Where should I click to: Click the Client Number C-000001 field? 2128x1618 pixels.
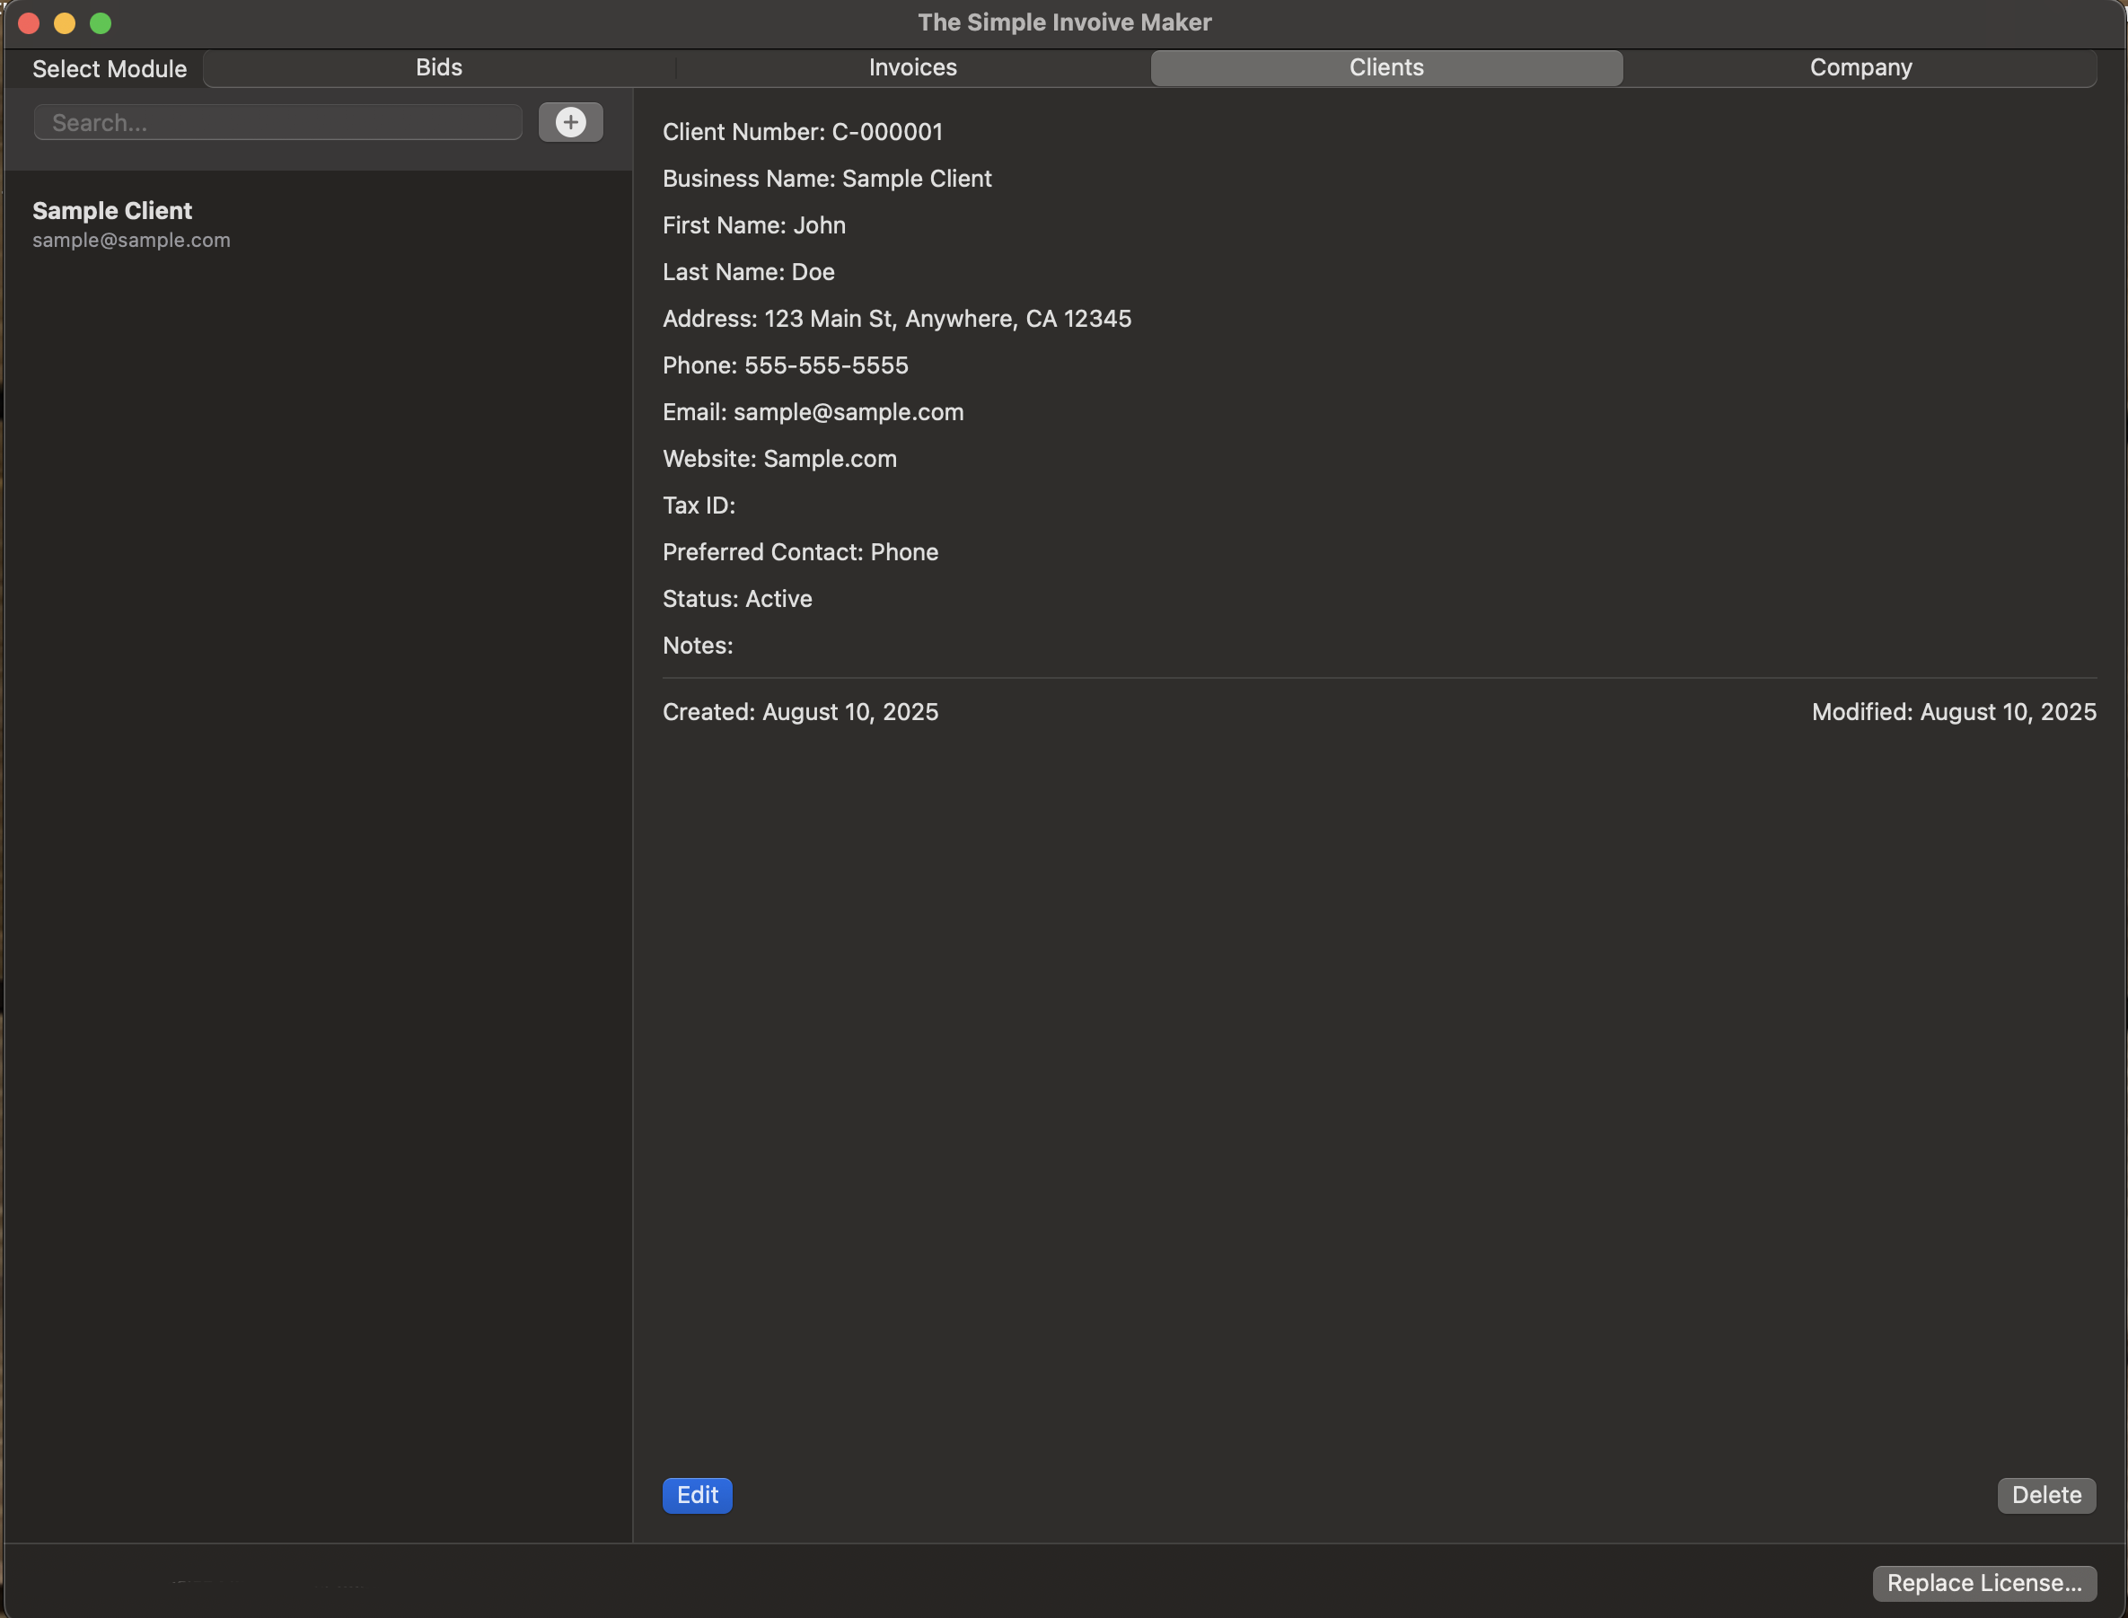click(x=802, y=132)
